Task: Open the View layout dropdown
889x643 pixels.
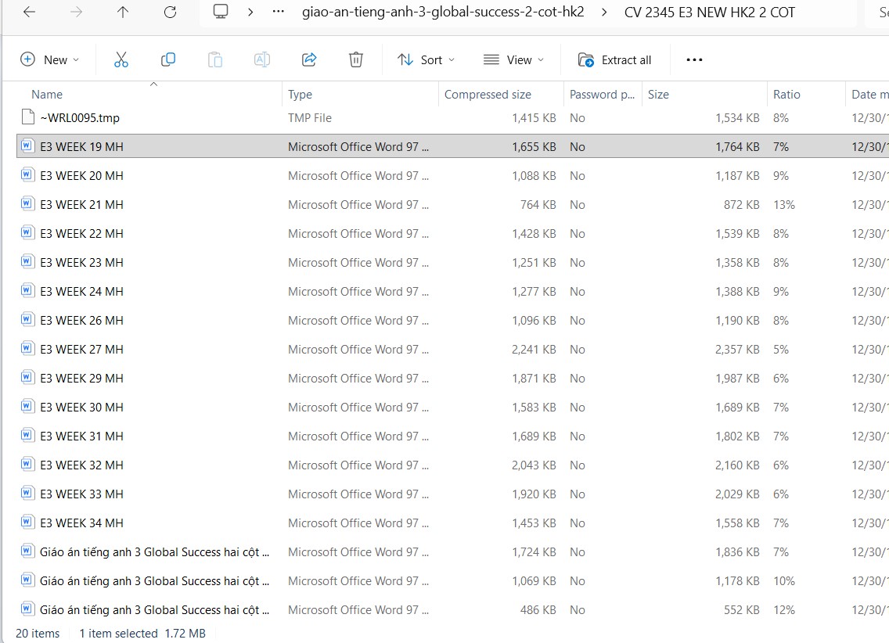Action: pyautogui.click(x=513, y=59)
